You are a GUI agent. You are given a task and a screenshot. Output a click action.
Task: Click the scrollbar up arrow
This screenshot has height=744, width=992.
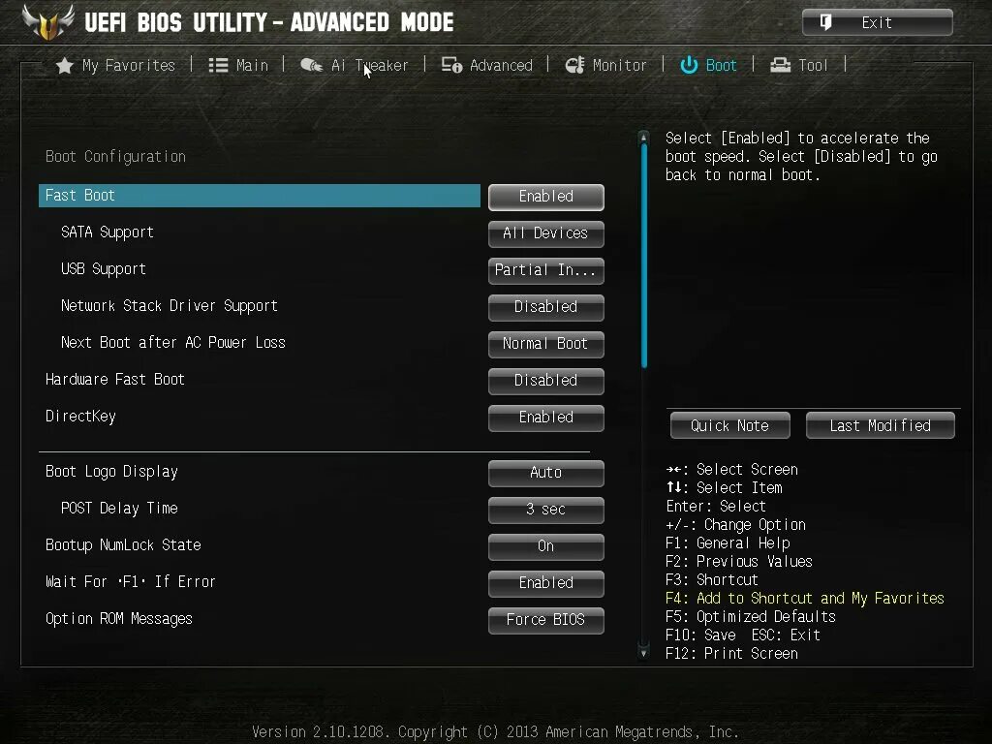pyautogui.click(x=644, y=138)
